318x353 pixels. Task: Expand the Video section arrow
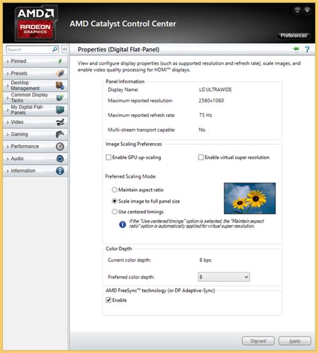(x=7, y=122)
